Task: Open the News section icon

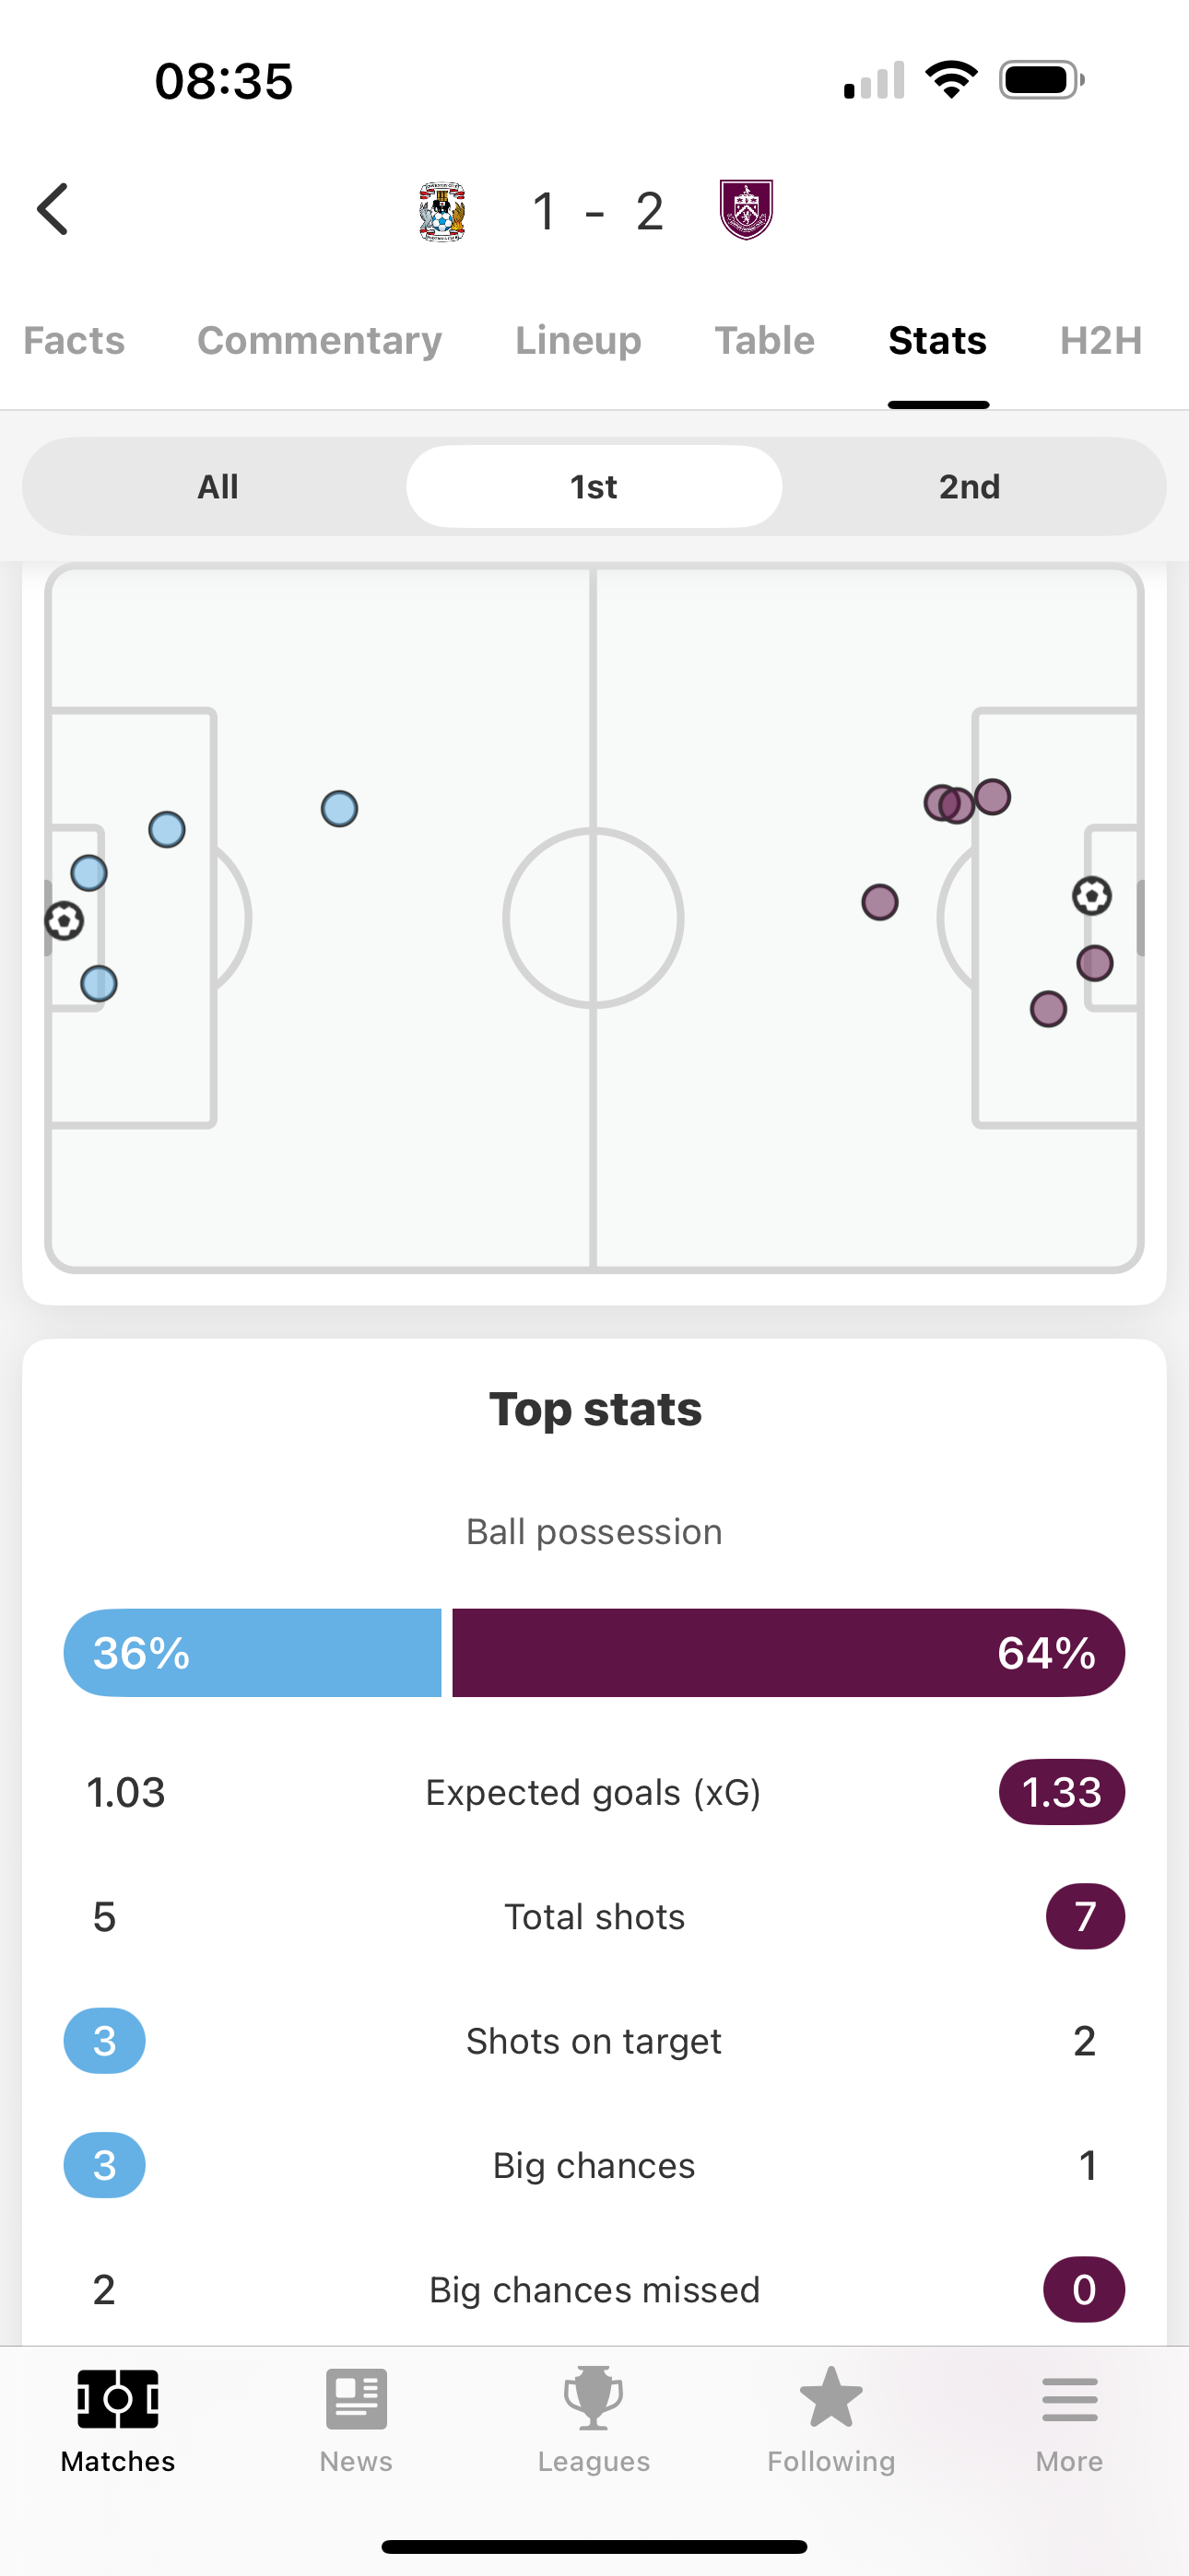Action: click(357, 2398)
